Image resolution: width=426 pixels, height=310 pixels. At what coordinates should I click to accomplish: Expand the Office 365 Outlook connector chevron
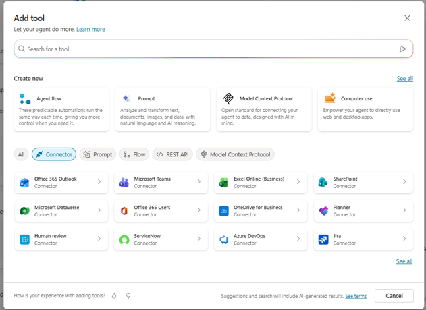[99, 182]
